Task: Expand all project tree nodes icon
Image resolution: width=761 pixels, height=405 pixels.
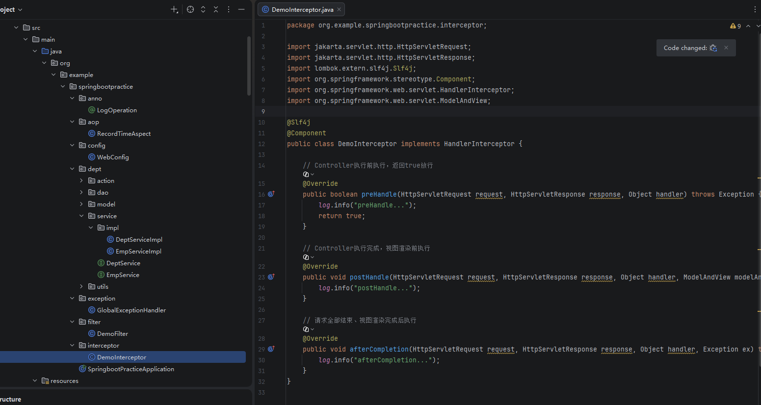Action: (203, 9)
